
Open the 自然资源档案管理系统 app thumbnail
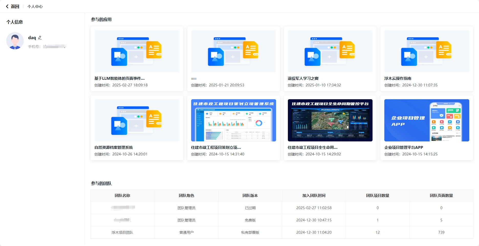tap(137, 120)
